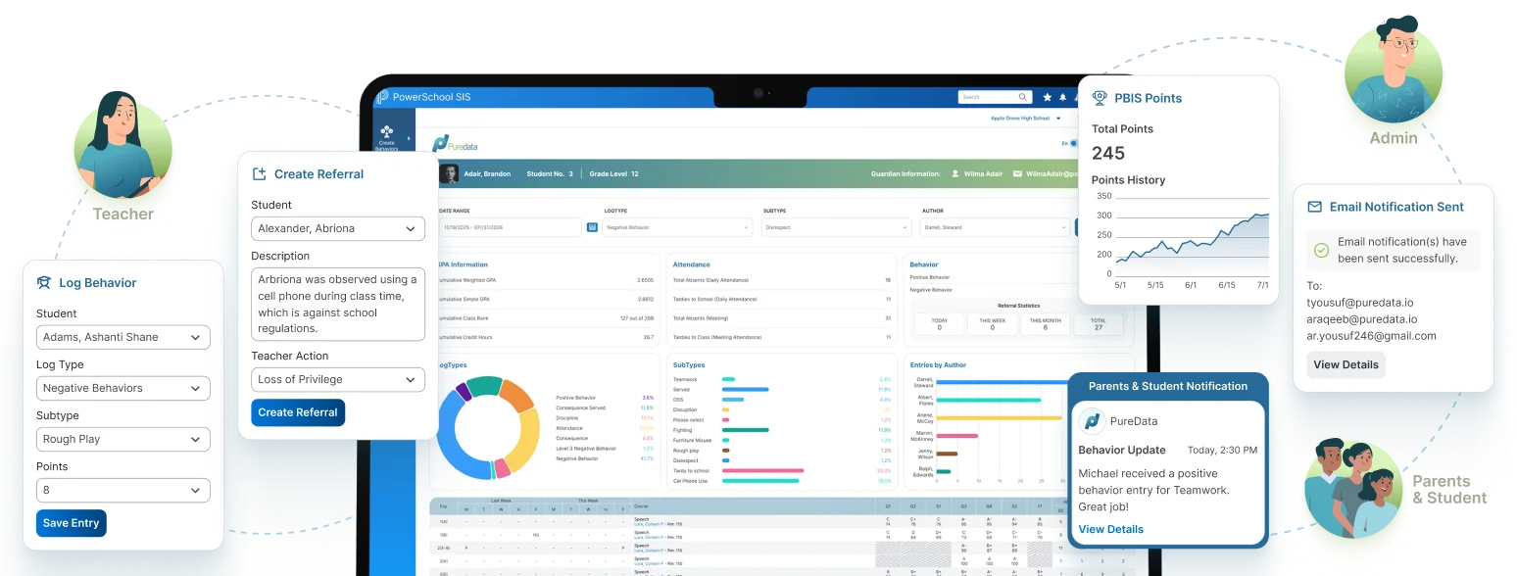This screenshot has height=576, width=1517.
Task: Click the Total Points value 245
Action: pos(1108,153)
